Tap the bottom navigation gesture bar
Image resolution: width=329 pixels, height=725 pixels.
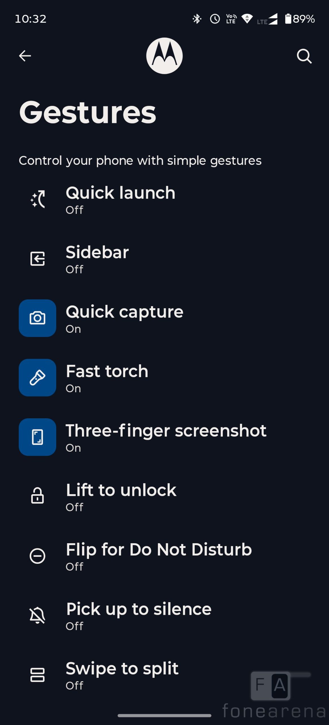[164, 716]
